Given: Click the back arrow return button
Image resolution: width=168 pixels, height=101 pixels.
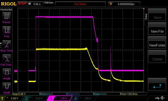Looking at the screenshot, I should point(157,86).
